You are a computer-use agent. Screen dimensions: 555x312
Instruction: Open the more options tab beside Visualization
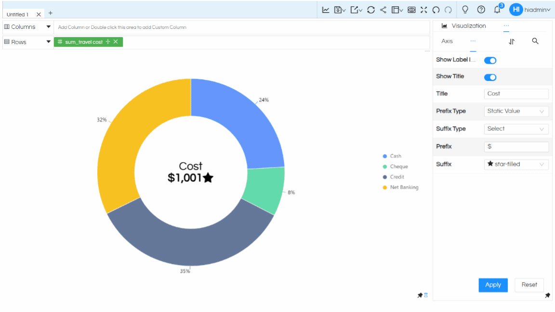click(506, 26)
